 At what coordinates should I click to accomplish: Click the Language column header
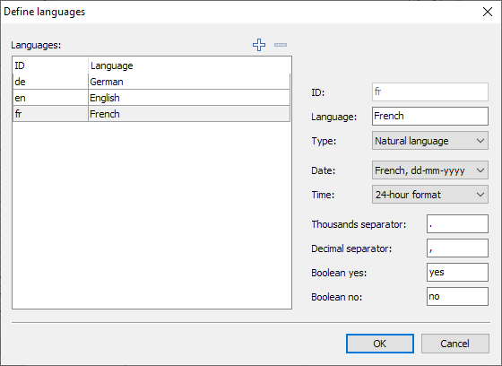pos(189,65)
